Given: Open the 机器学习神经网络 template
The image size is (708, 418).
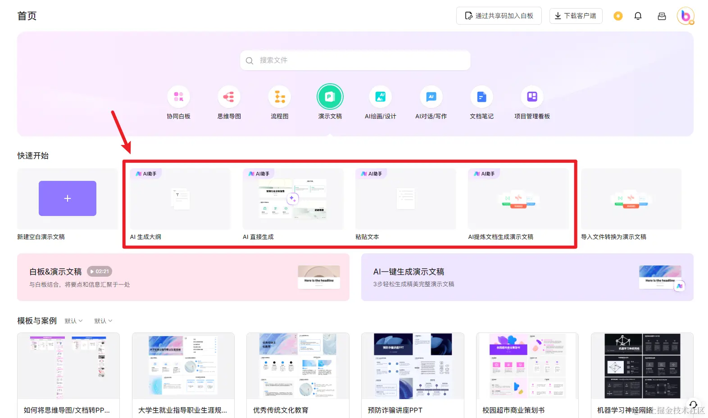Looking at the screenshot, I should [x=642, y=375].
